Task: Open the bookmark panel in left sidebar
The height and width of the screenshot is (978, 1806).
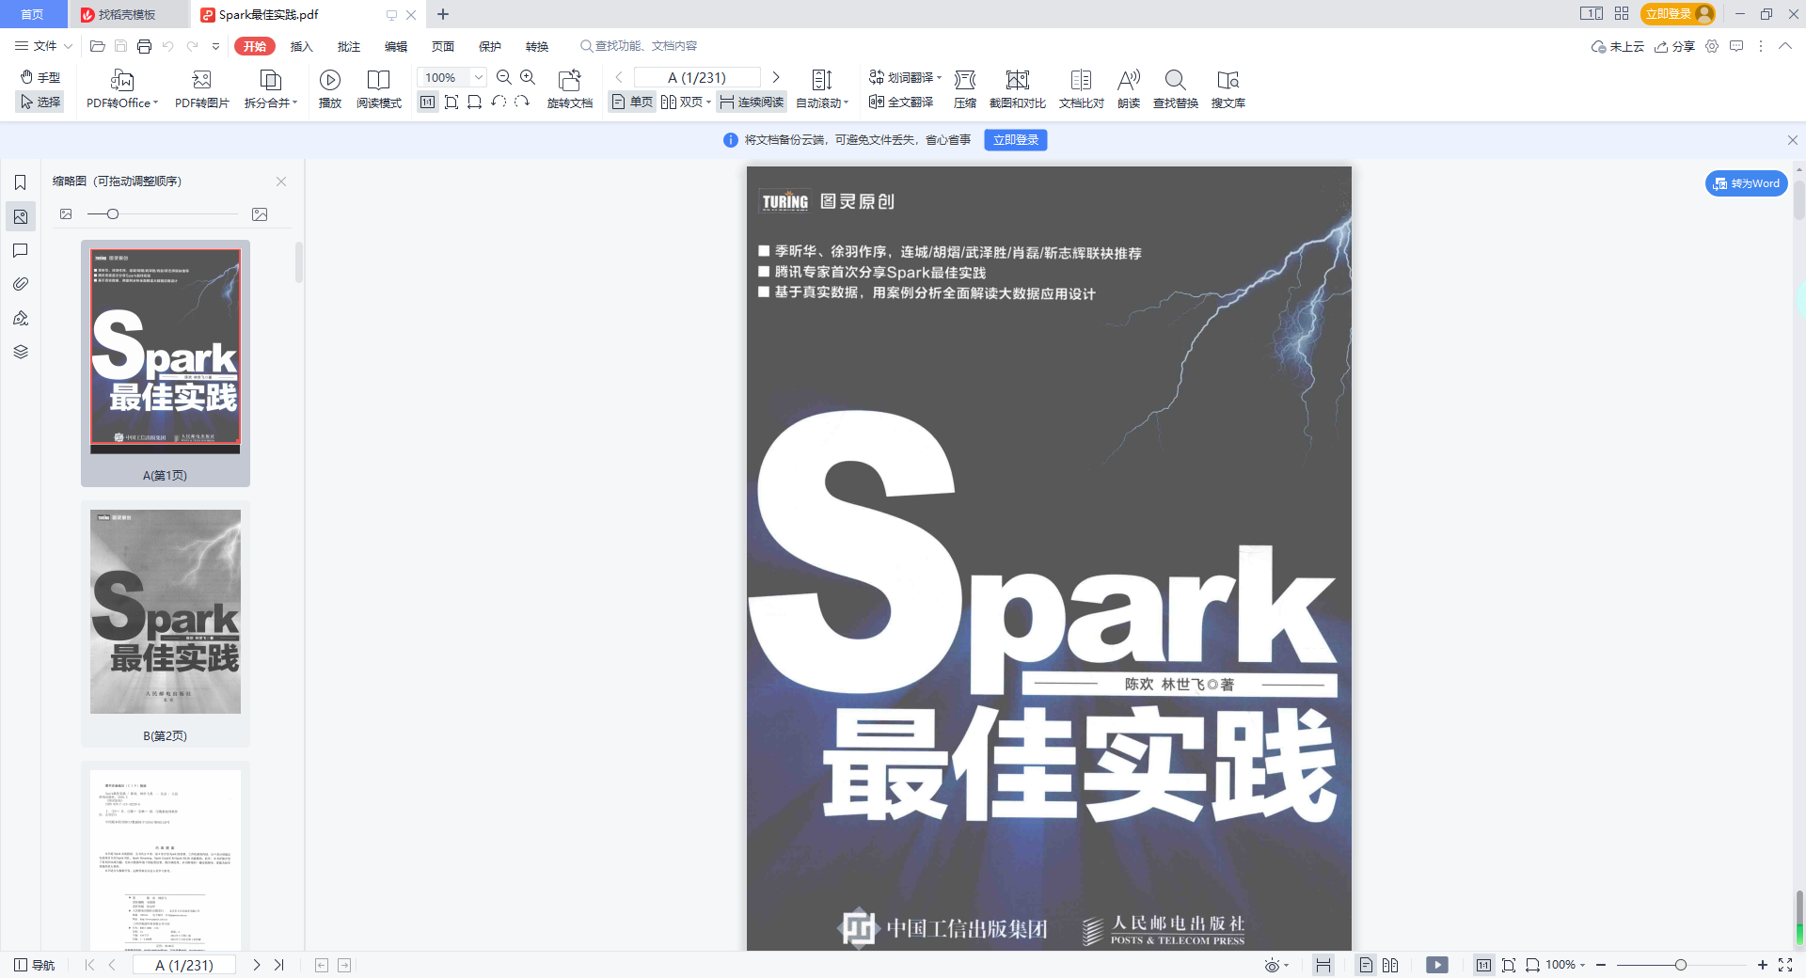Action: click(x=21, y=182)
